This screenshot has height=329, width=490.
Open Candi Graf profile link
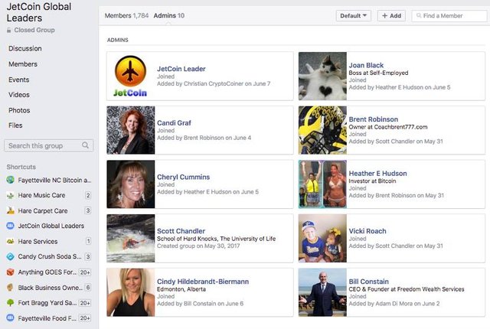(174, 122)
